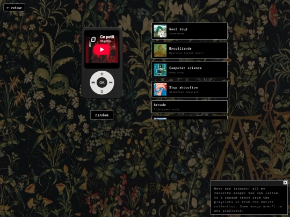Click the favorite songs description text
Image resolution: width=290 pixels, height=217 pixels.
pos(248,200)
